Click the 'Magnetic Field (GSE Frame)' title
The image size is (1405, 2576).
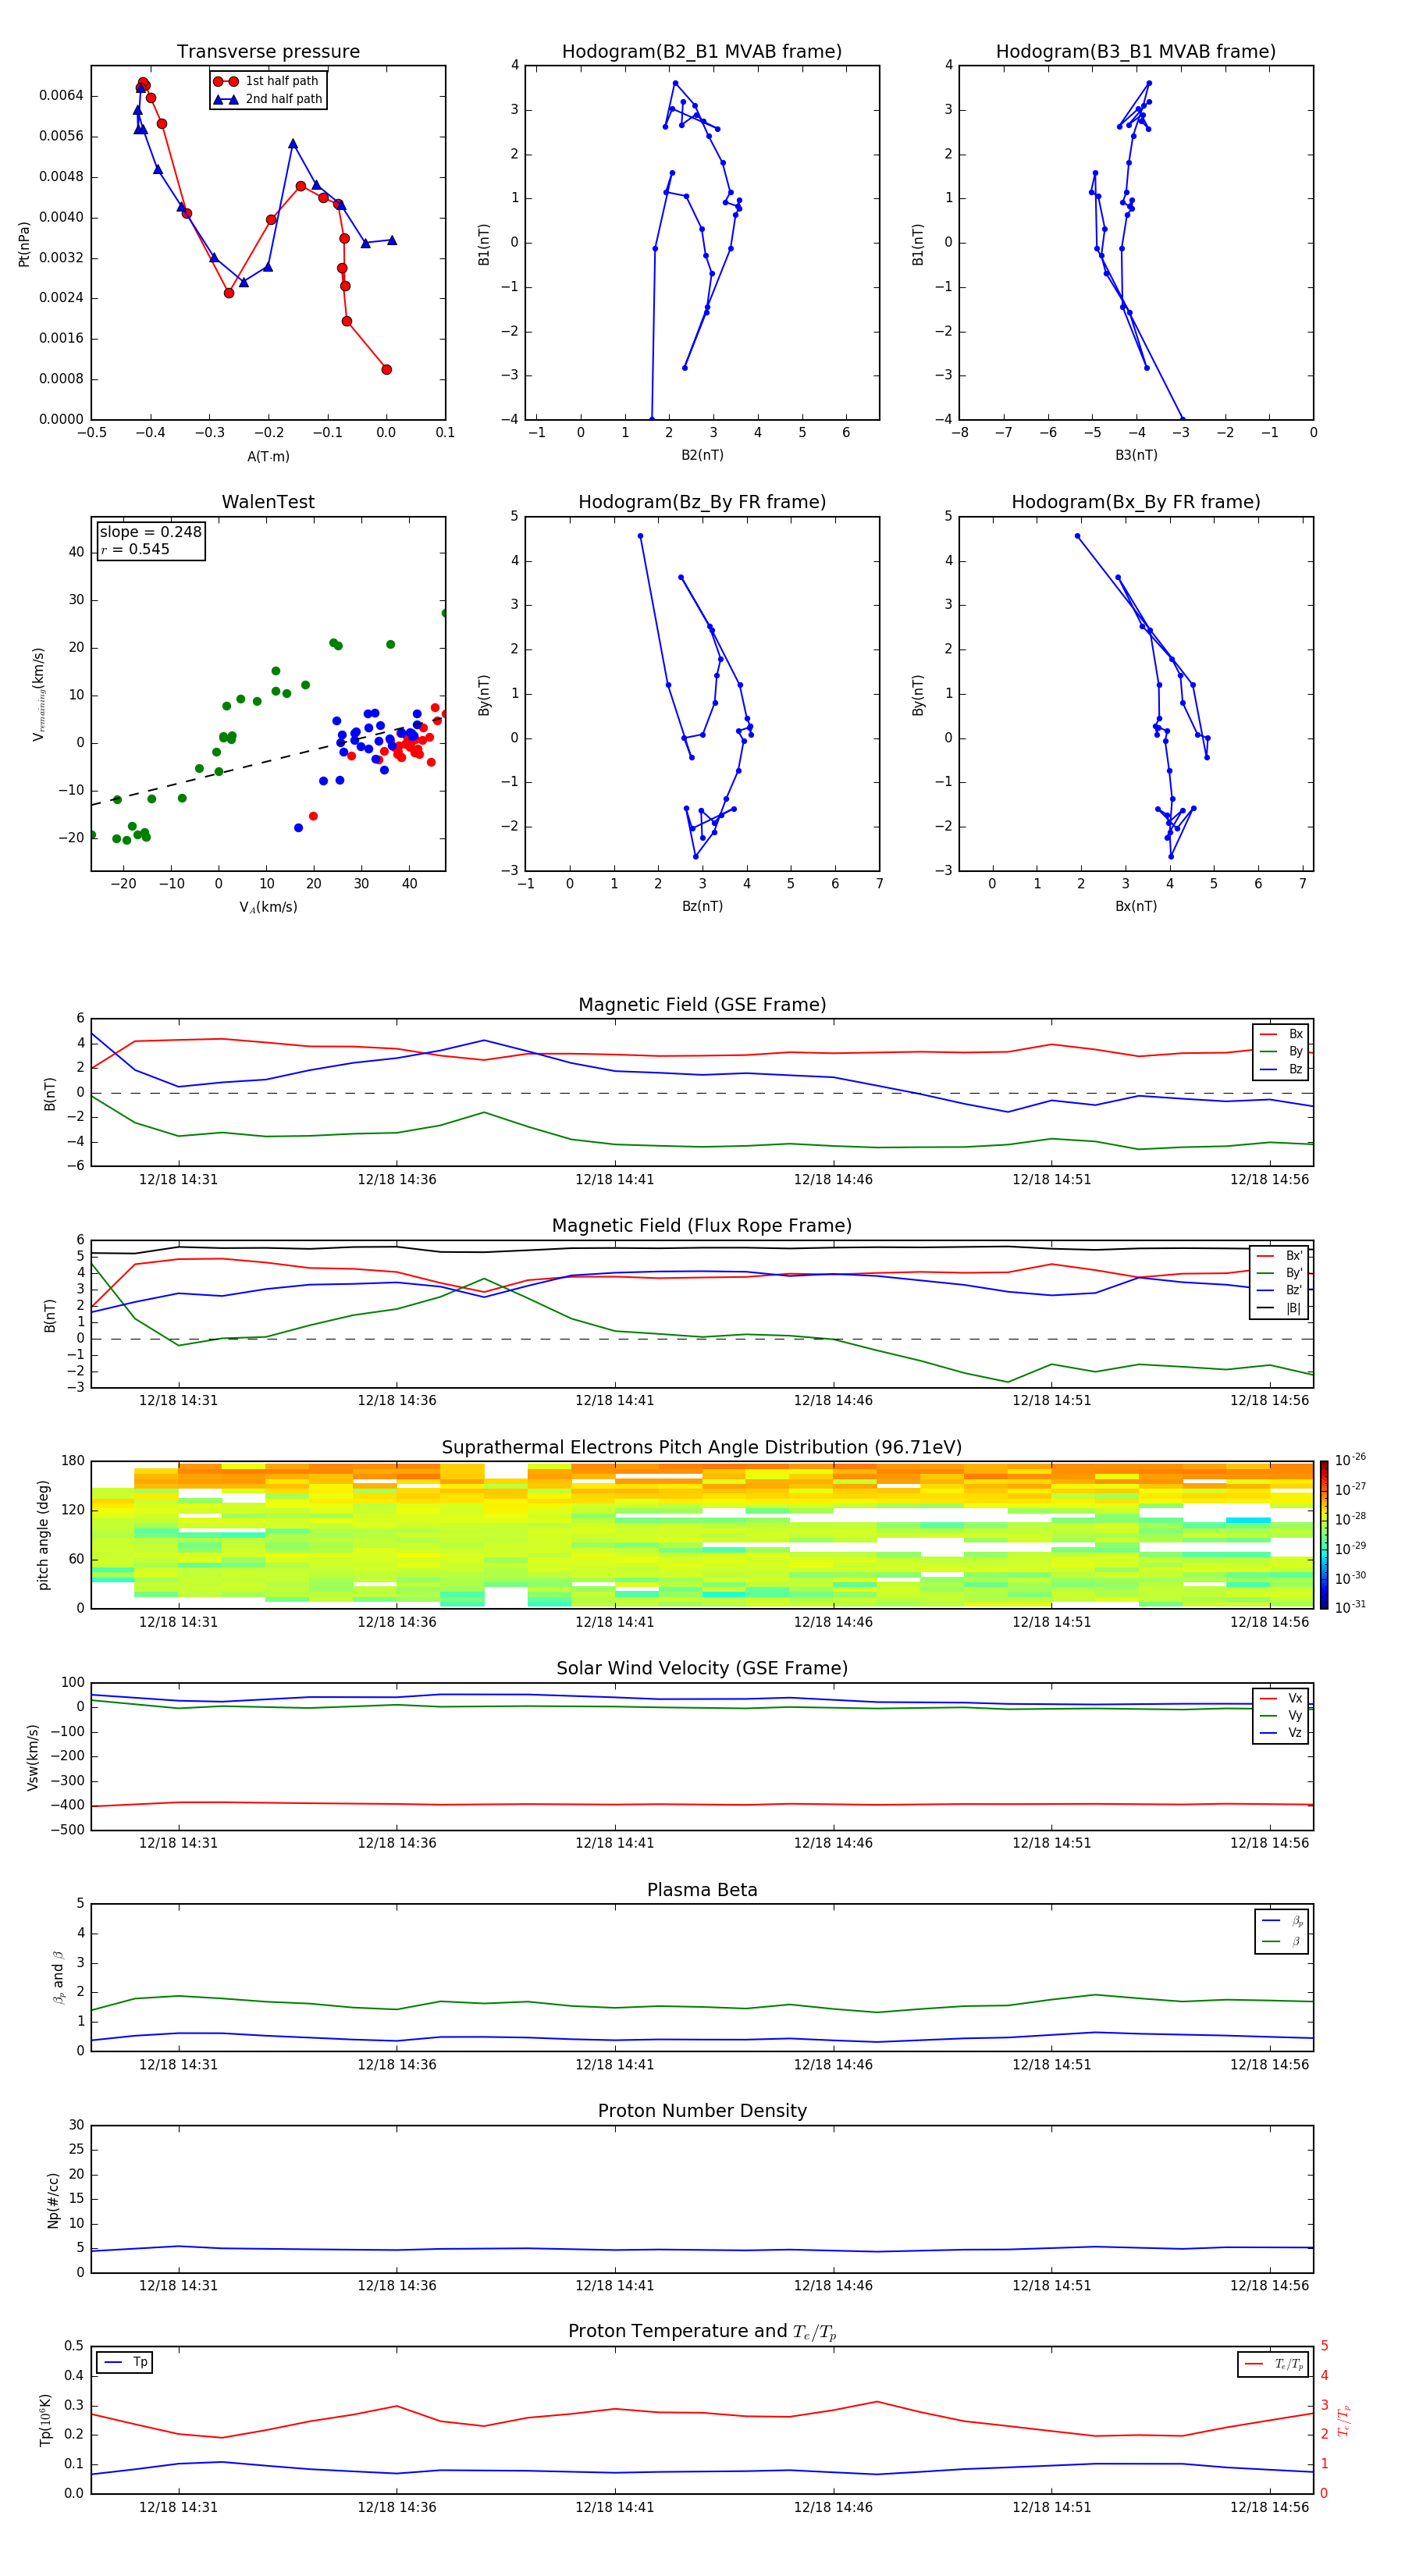pos(702,1005)
